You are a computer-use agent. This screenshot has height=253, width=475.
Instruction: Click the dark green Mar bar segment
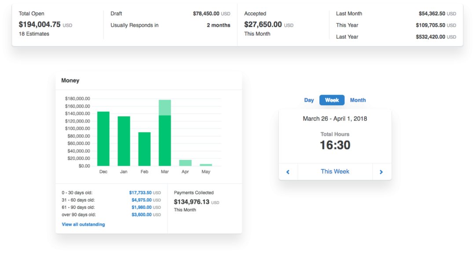pyautogui.click(x=164, y=140)
